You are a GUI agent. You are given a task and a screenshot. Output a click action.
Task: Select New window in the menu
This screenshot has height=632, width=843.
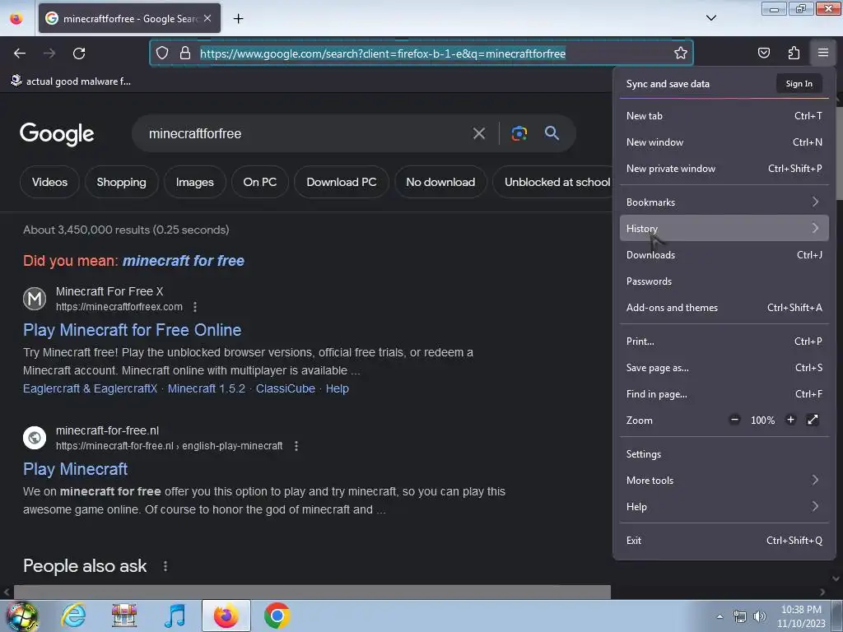click(724, 142)
